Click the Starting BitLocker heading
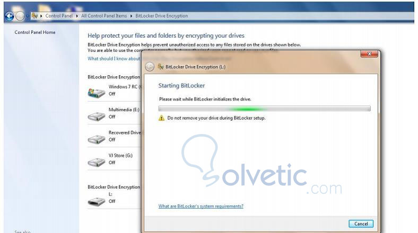This screenshot has height=233, width=418. coord(181,86)
